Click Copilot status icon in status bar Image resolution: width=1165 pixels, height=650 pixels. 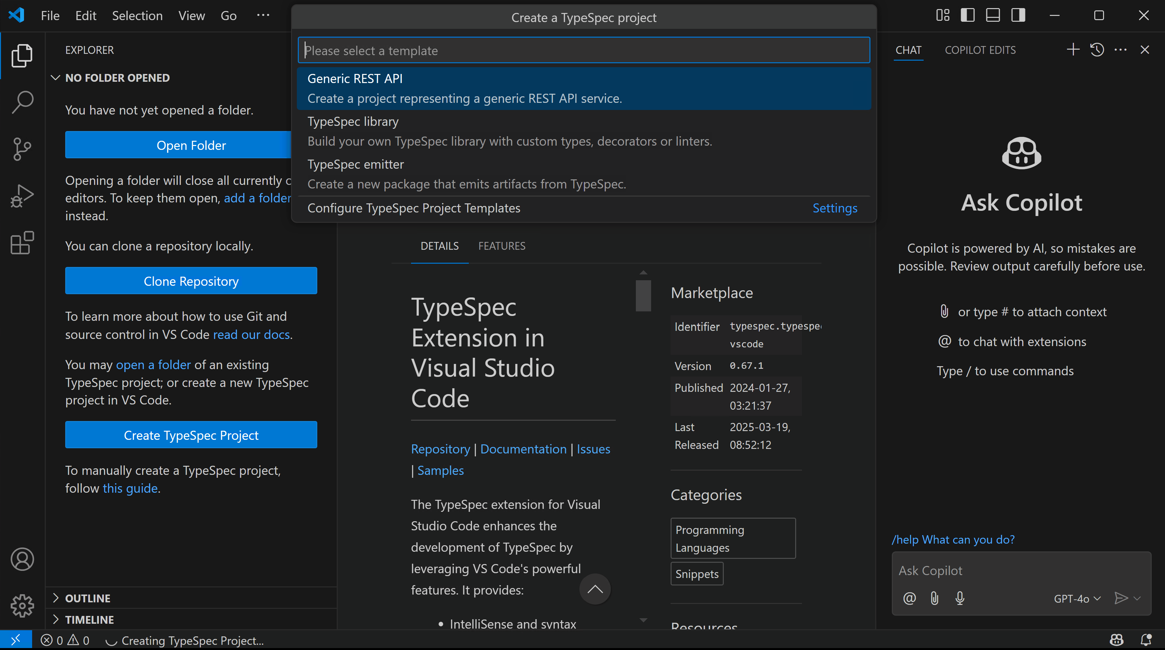[x=1116, y=640]
